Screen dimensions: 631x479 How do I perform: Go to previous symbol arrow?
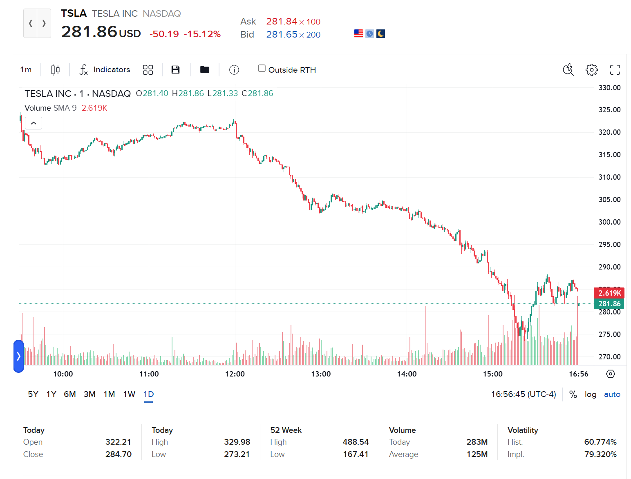pyautogui.click(x=30, y=23)
